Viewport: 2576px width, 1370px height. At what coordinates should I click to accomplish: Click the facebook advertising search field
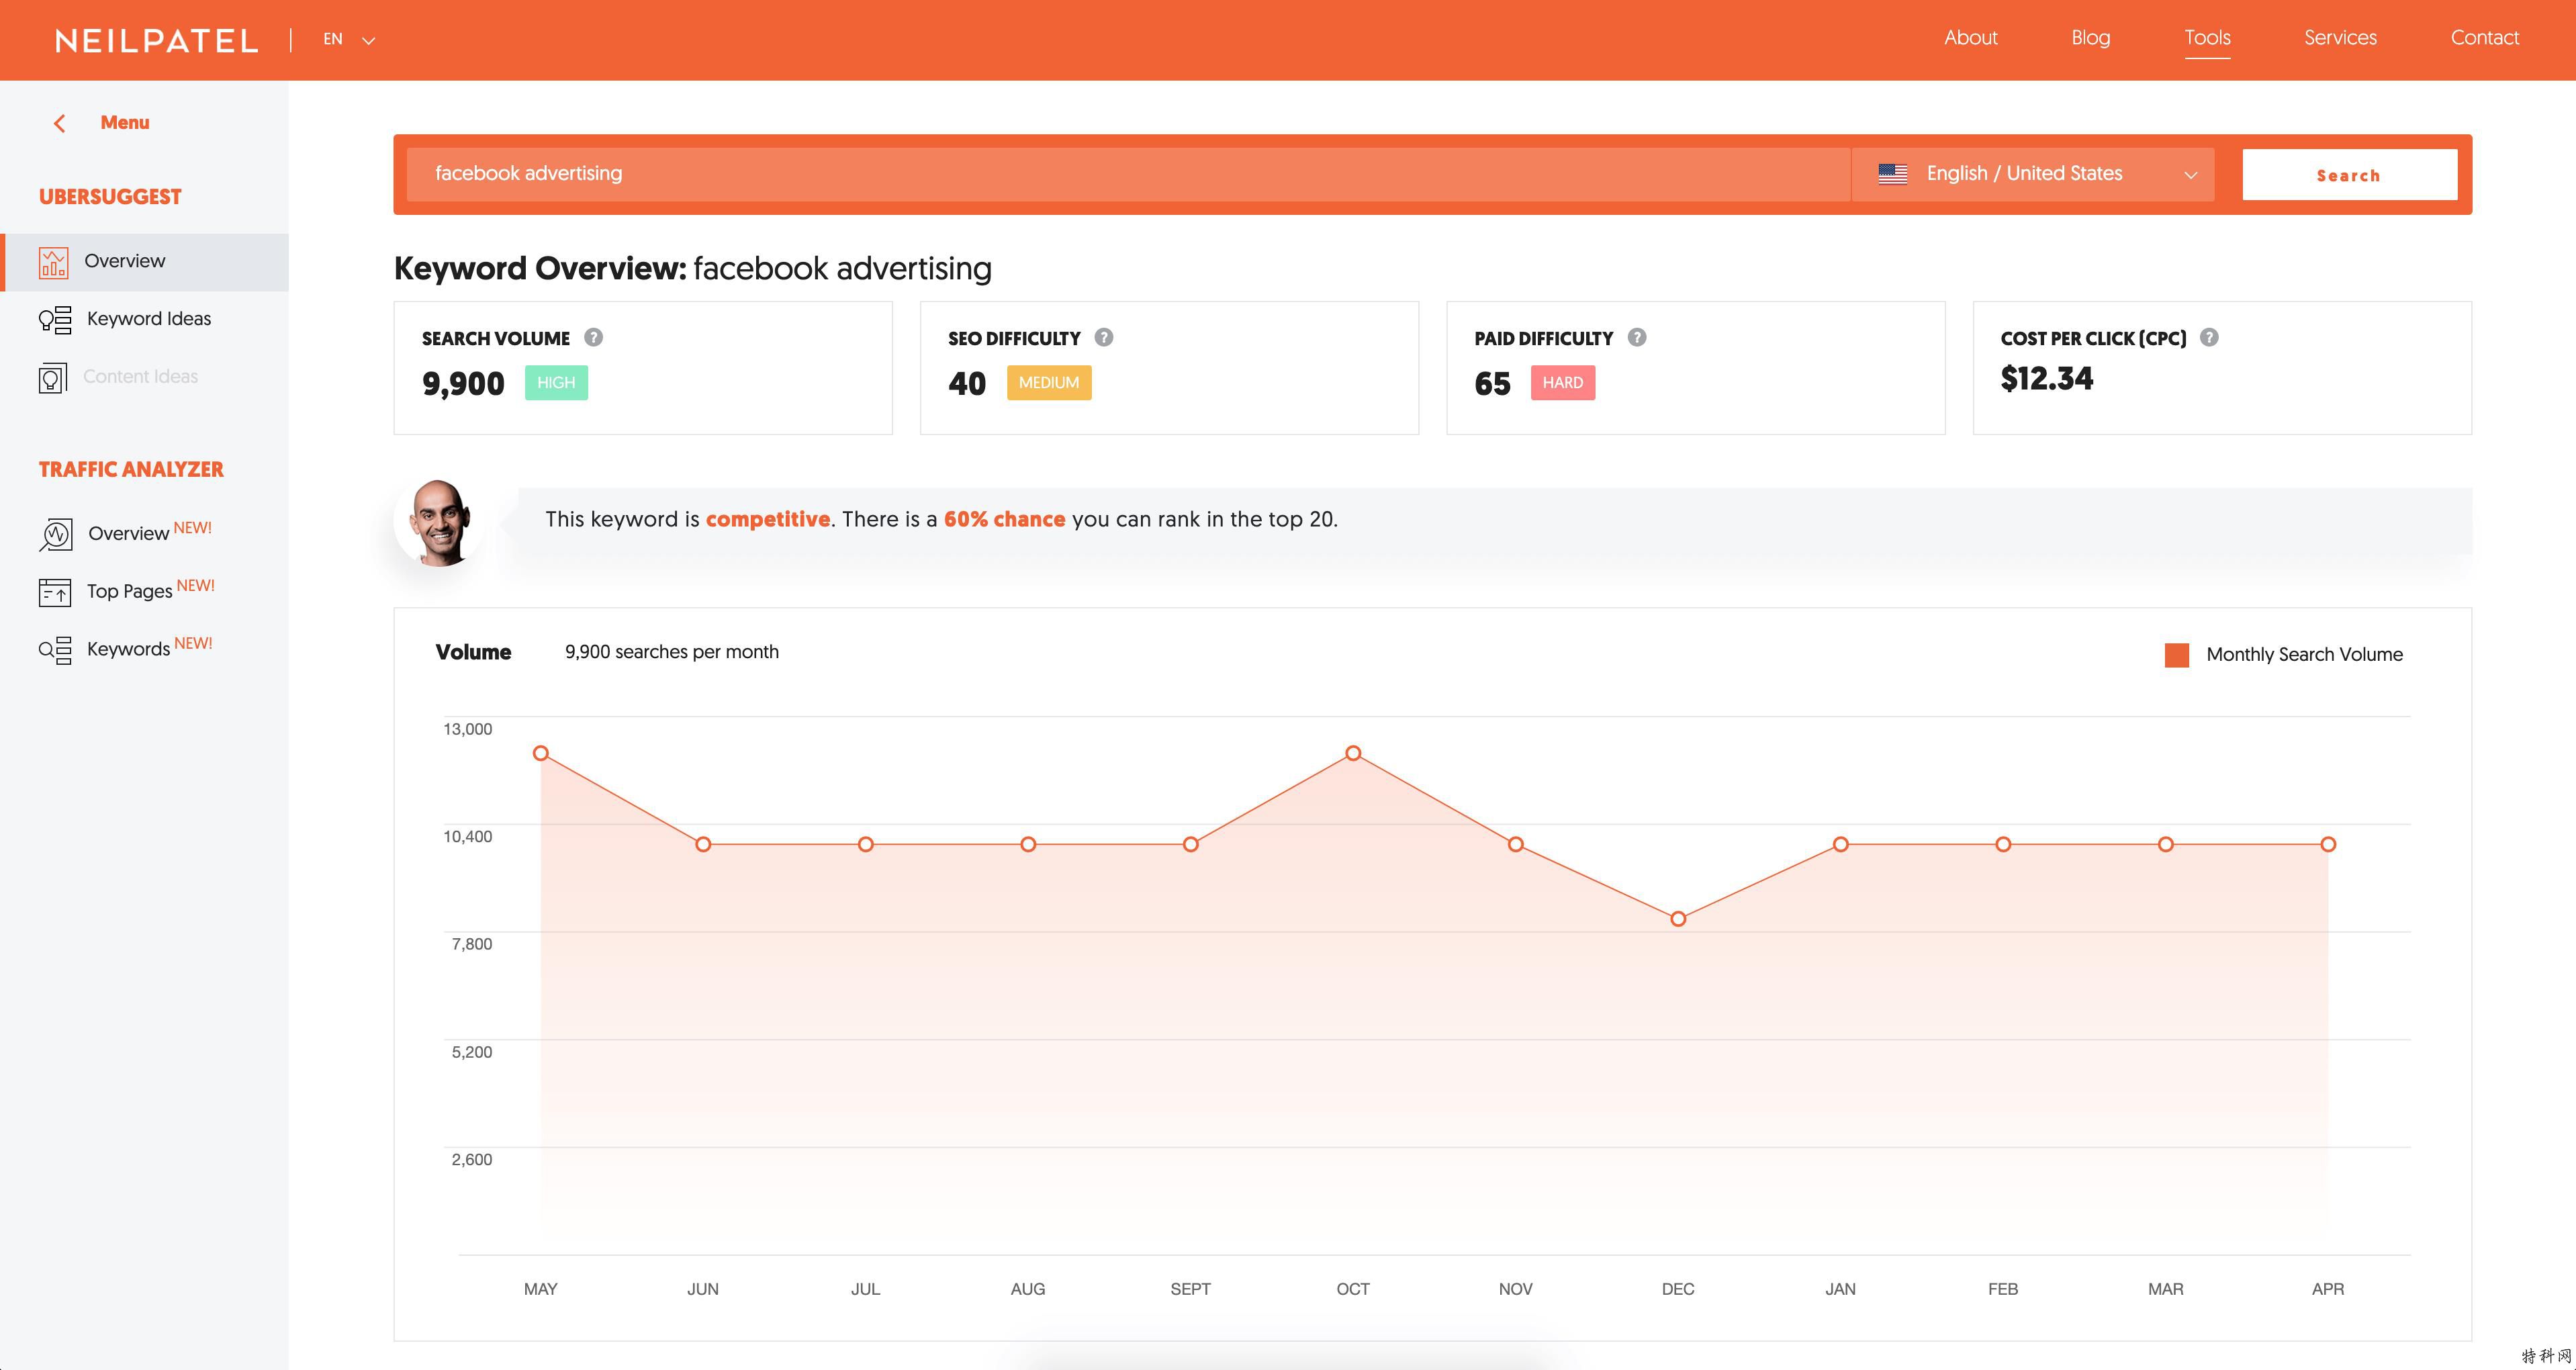pyautogui.click(x=1128, y=174)
